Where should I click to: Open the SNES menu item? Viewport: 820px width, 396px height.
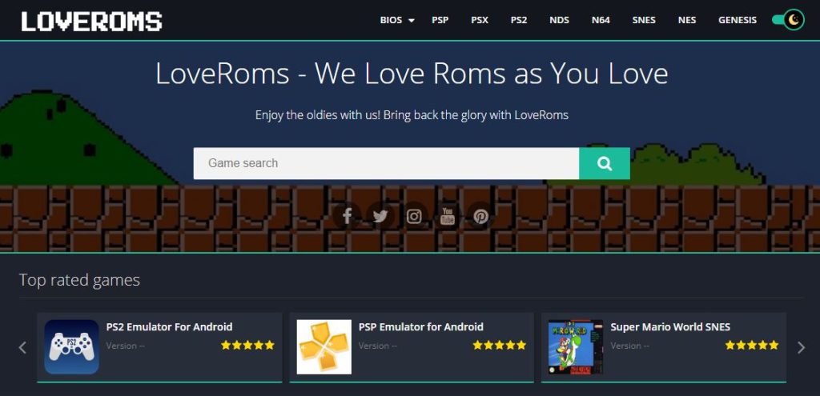click(644, 20)
